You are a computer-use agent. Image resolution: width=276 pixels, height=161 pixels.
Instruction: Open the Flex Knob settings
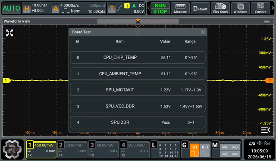(x=220, y=8)
